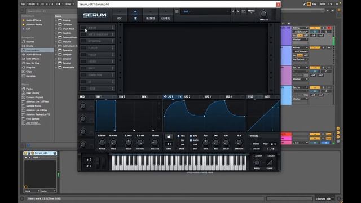Click Drums category in Ableton browser
Image resolution: width=361 pixels, height=203 pixels.
(x=30, y=46)
